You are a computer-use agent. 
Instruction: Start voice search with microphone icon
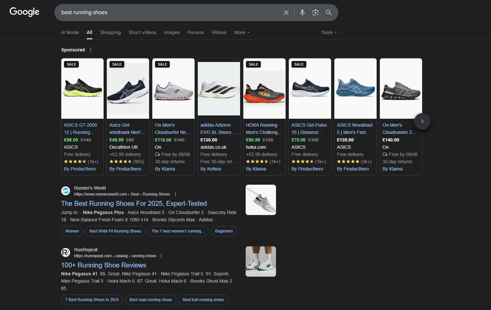[302, 13]
